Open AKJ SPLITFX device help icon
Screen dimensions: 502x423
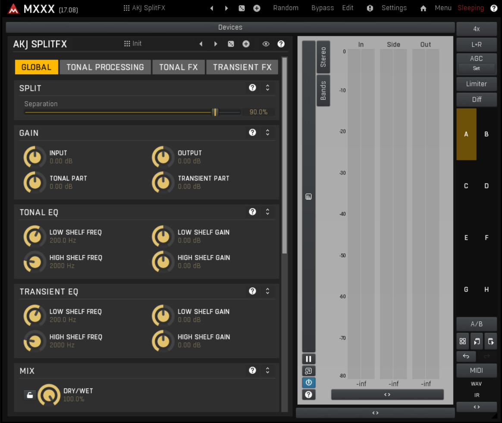click(281, 44)
